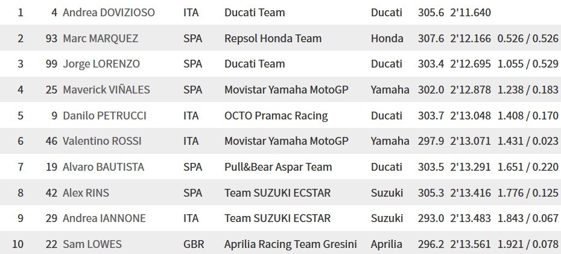Open Alvaro BAUTISTA rider row

(280, 167)
